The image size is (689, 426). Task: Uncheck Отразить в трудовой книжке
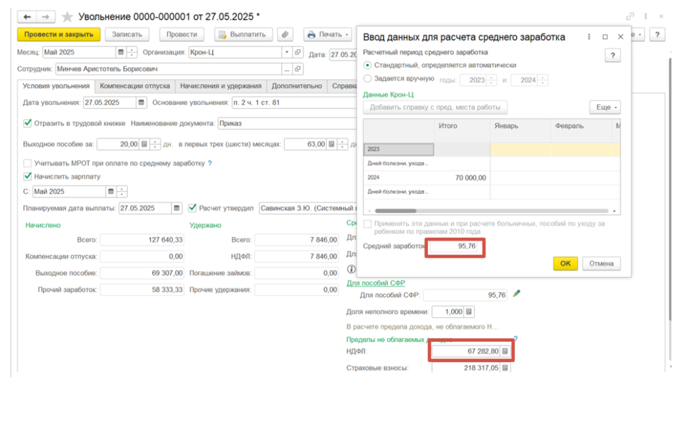(x=28, y=123)
